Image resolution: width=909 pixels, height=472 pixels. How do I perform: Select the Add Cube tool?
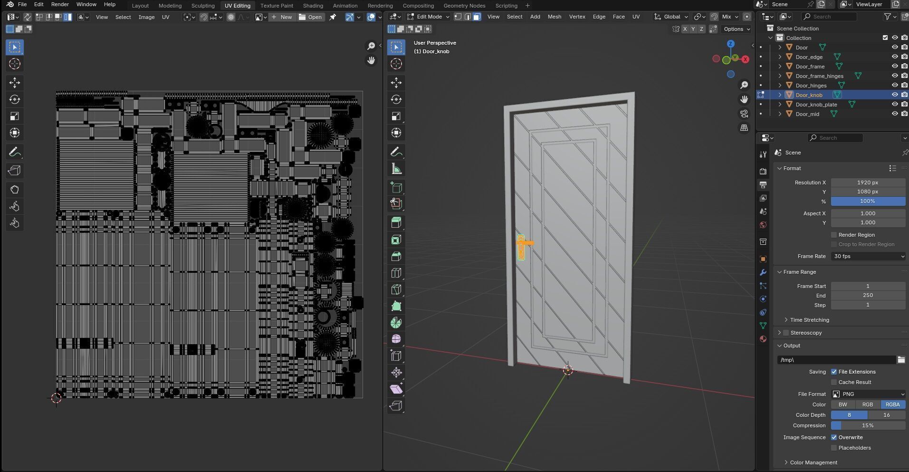[396, 187]
